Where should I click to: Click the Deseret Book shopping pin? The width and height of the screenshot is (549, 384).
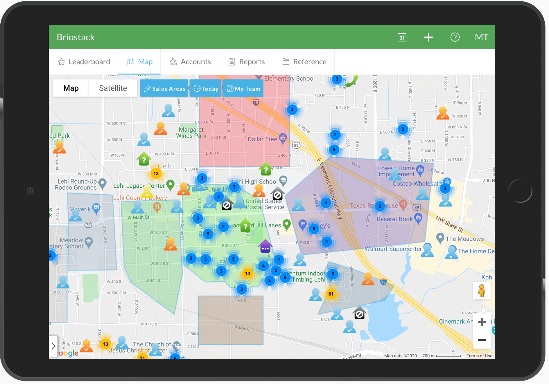pos(418,218)
